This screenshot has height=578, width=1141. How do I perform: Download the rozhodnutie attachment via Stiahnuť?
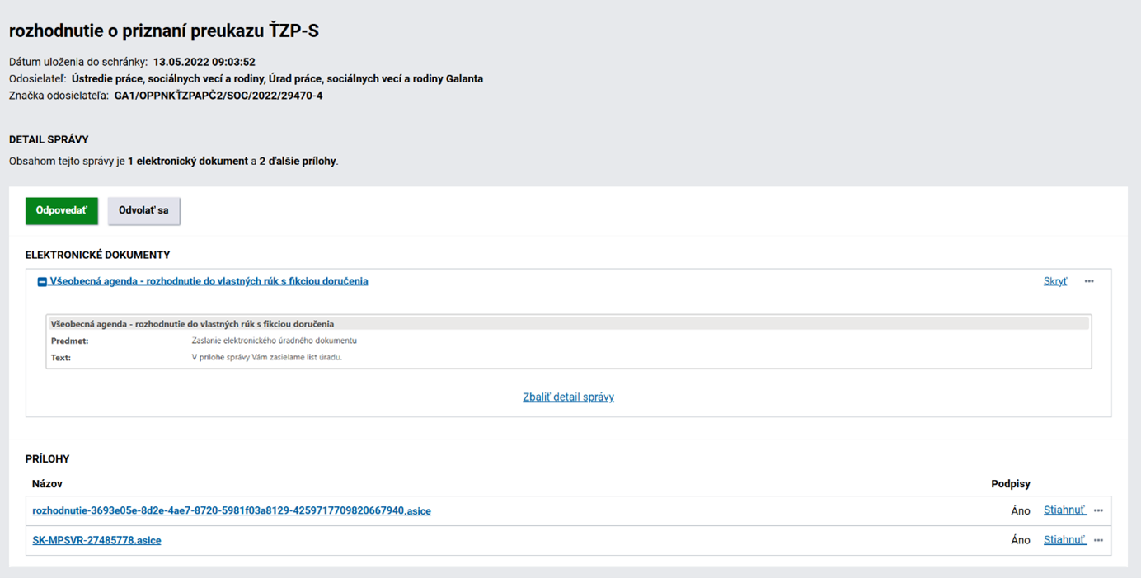pos(1064,510)
